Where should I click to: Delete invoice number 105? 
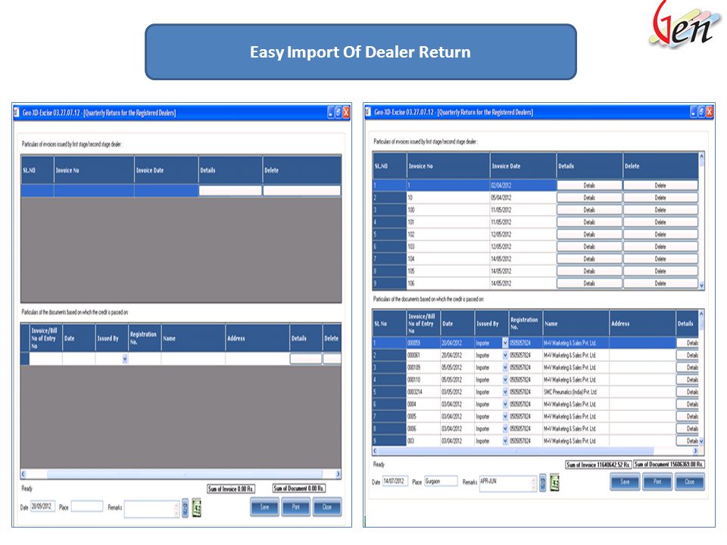click(x=660, y=271)
